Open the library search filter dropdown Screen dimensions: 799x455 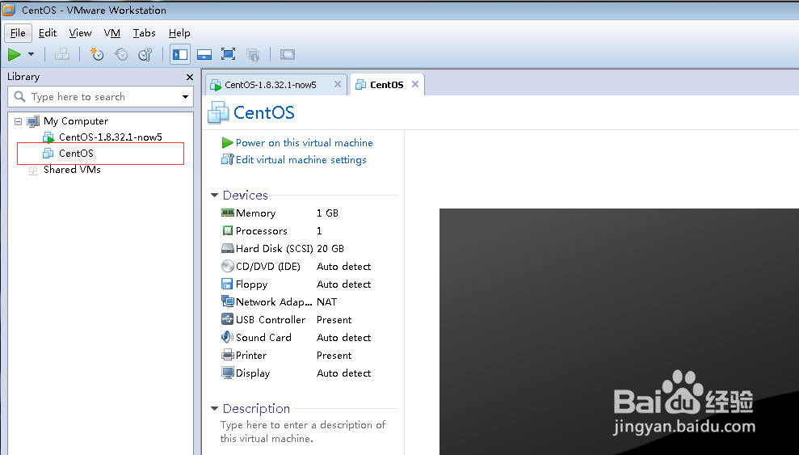(185, 97)
